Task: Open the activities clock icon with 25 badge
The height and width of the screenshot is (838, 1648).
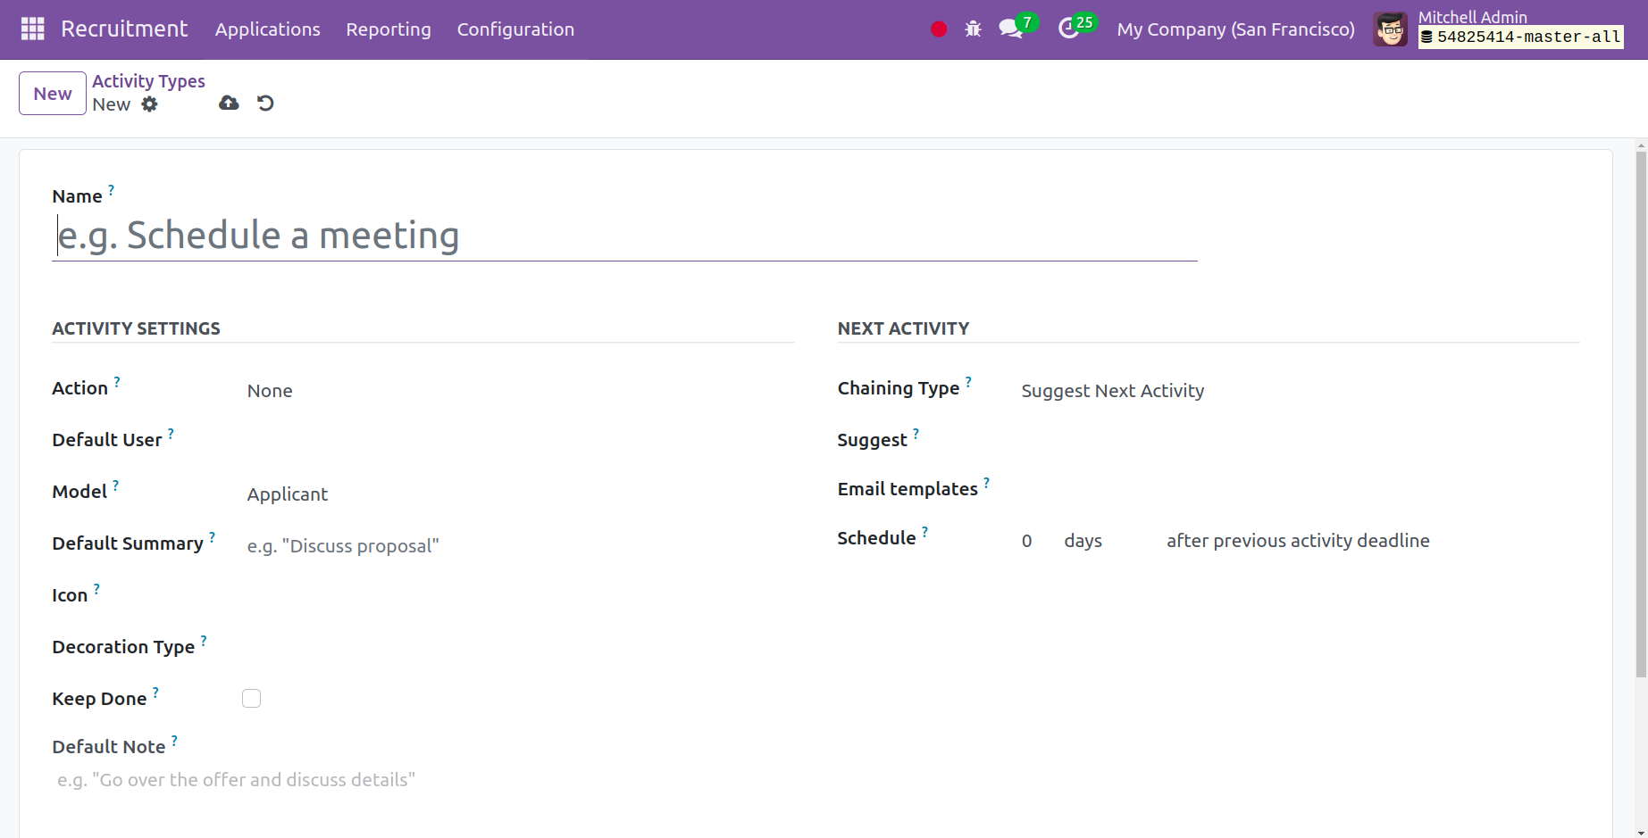Action: 1076,27
